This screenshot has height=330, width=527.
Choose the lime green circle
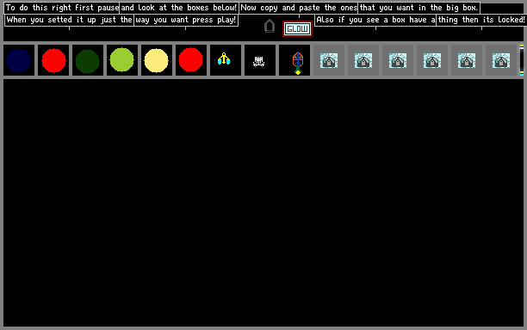coord(122,60)
